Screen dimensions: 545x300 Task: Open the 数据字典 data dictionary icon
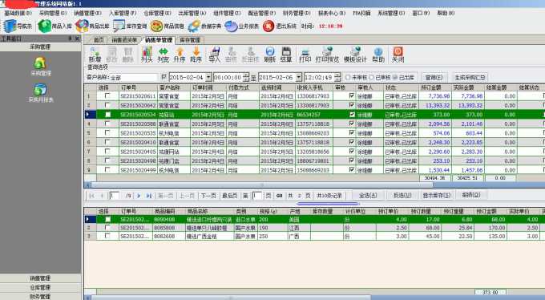[x=204, y=26]
